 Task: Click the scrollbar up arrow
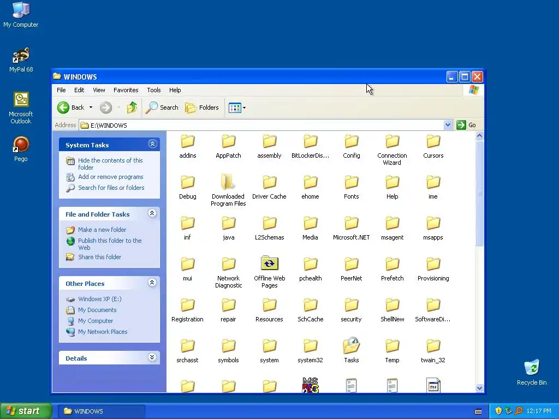(x=479, y=136)
